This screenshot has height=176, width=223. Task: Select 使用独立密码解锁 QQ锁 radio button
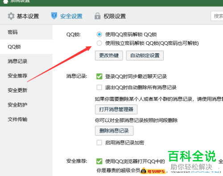[99, 43]
